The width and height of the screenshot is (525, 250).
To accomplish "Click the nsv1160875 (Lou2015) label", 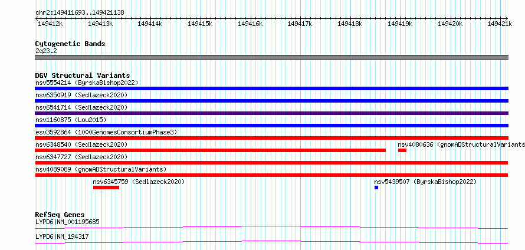I will pyautogui.click(x=71, y=120).
